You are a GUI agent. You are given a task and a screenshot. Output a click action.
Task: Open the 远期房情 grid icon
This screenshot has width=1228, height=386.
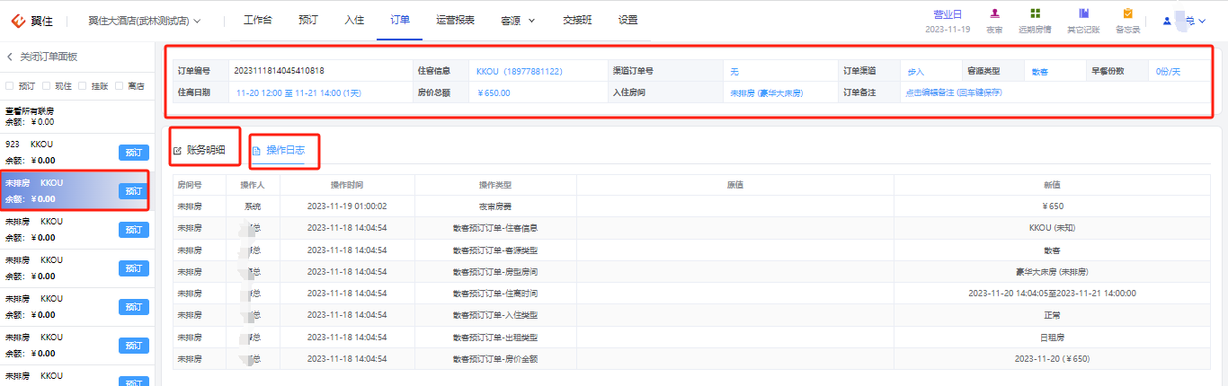pyautogui.click(x=1036, y=13)
